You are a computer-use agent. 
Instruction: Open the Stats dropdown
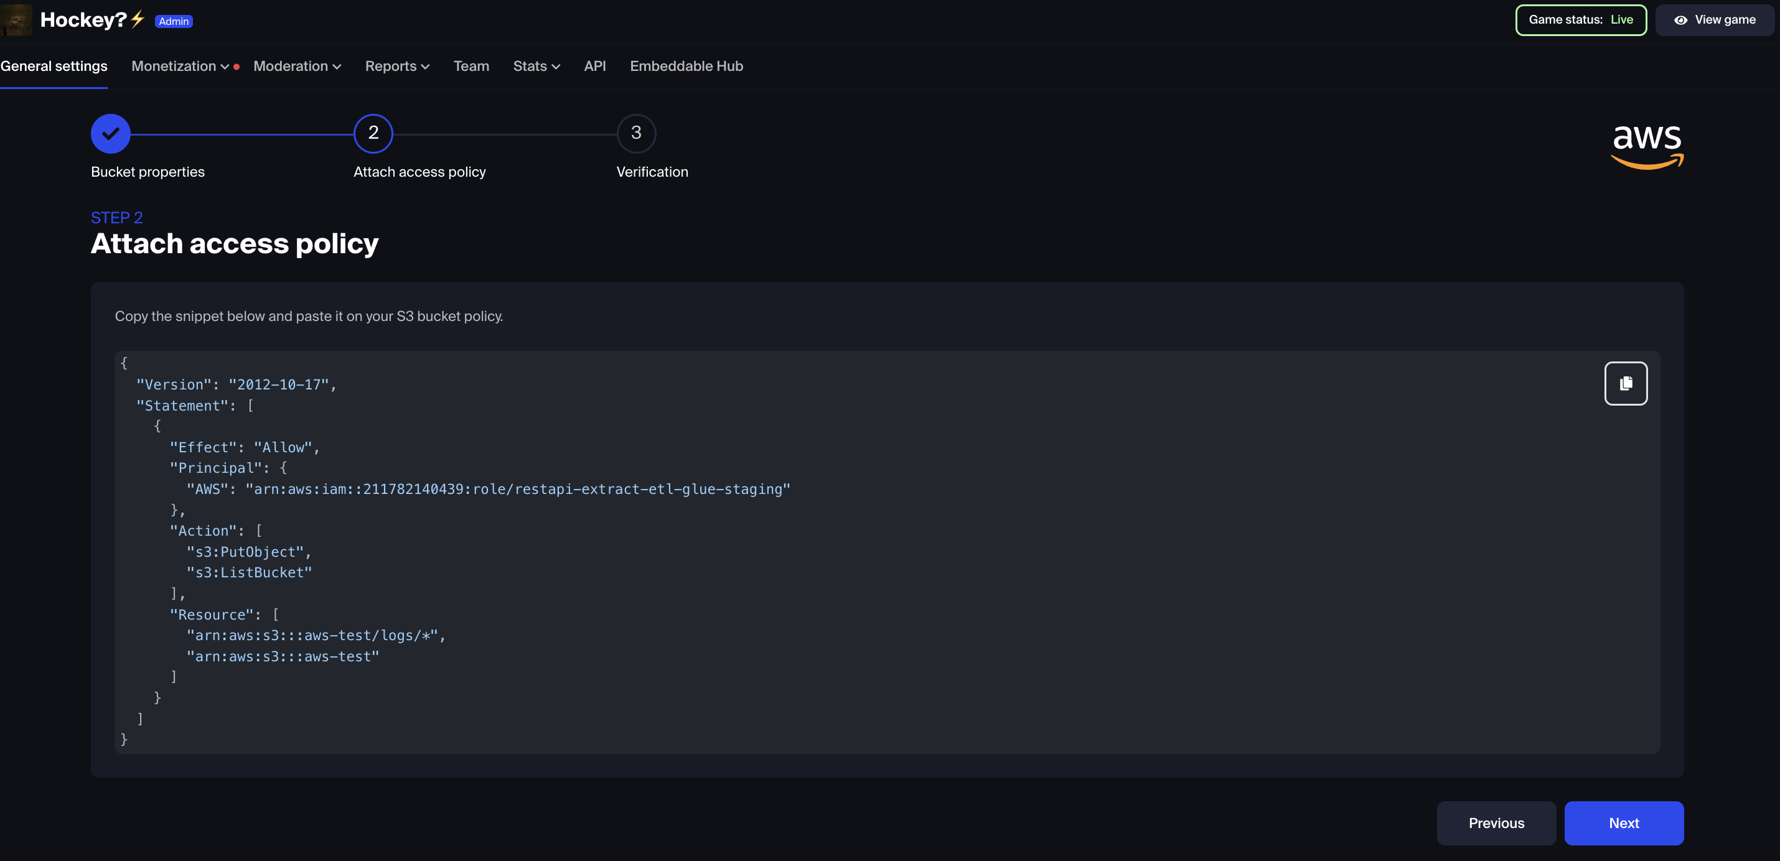pyautogui.click(x=536, y=67)
